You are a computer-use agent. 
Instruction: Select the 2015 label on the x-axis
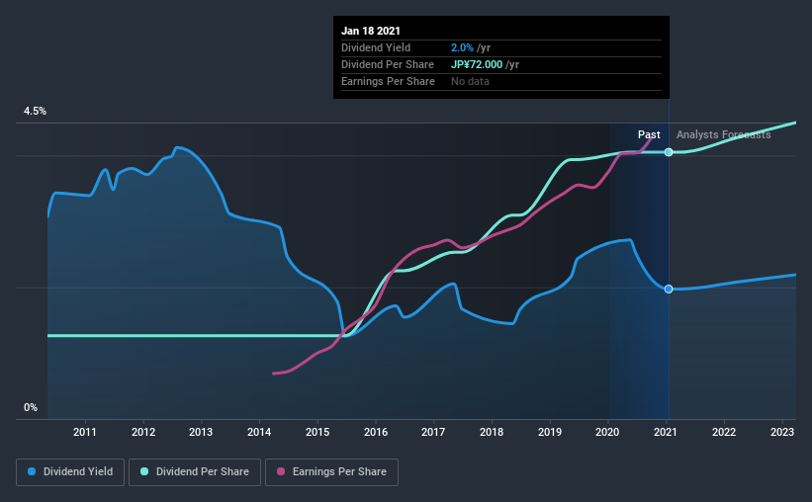tap(317, 432)
